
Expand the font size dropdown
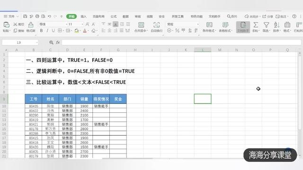coord(82,24)
